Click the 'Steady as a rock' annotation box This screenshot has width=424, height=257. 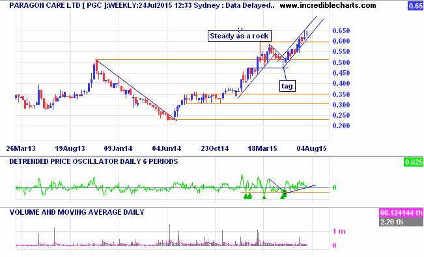[239, 36]
